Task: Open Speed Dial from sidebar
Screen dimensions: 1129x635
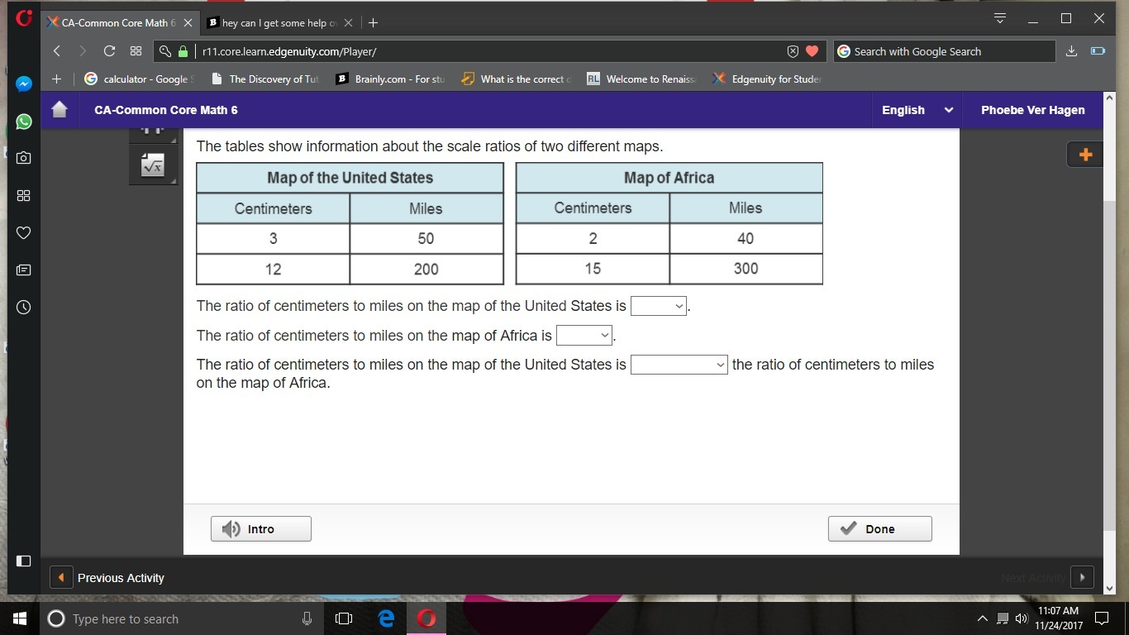Action: [23, 196]
